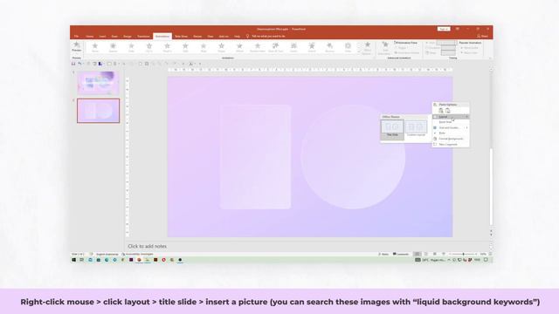Switch to Normal view in status bar
The image size is (559, 314).
[x=418, y=254]
